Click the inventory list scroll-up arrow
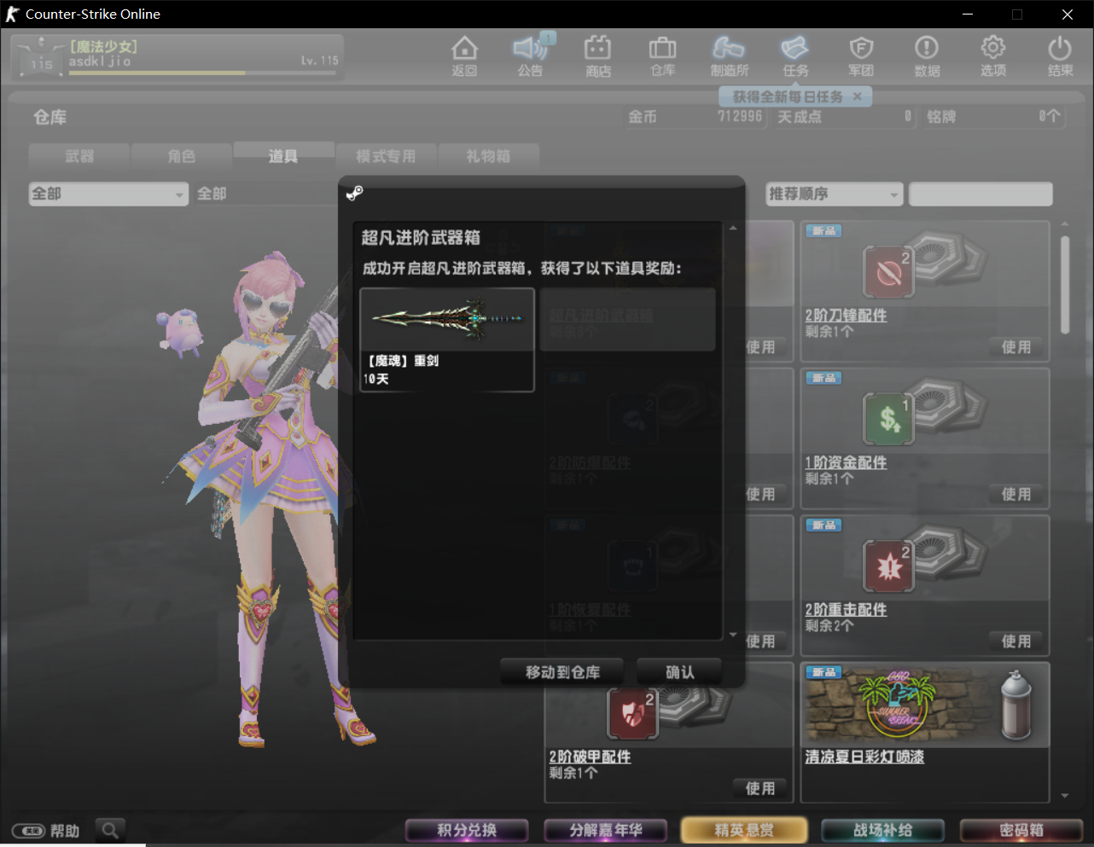The image size is (1094, 847). 1065,224
